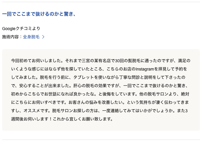Click the word タブレット in the review
Screen dimensions: 202x142
click(84, 77)
